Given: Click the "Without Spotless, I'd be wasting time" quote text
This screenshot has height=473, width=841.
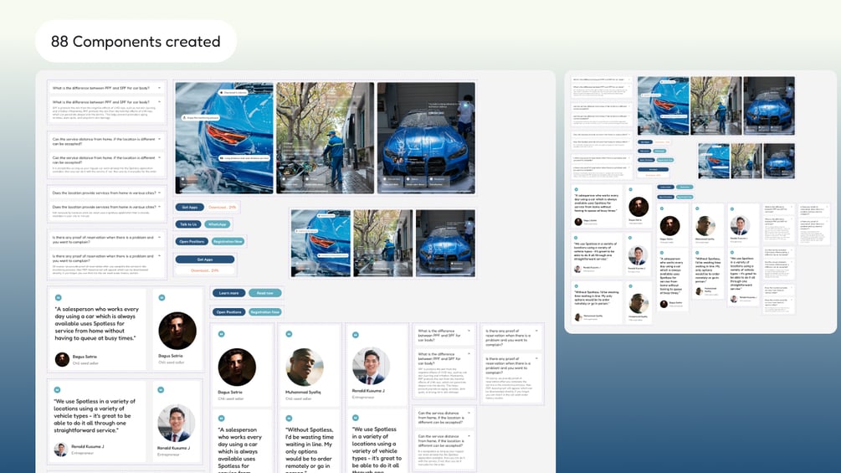Looking at the screenshot, I should tap(310, 450).
